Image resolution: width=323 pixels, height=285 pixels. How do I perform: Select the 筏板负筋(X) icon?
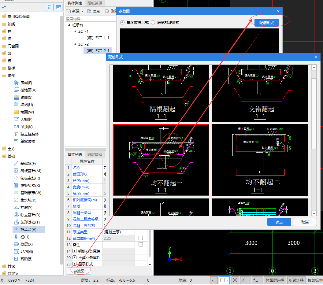(16, 185)
